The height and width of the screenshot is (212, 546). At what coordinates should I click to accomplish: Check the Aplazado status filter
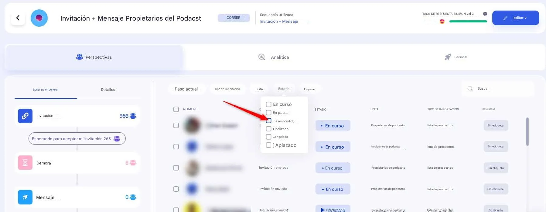[268, 145]
